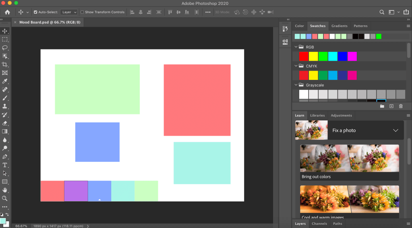This screenshot has height=228, width=412.
Task: Choose the Horizontal Type tool
Action: pyautogui.click(x=5, y=165)
